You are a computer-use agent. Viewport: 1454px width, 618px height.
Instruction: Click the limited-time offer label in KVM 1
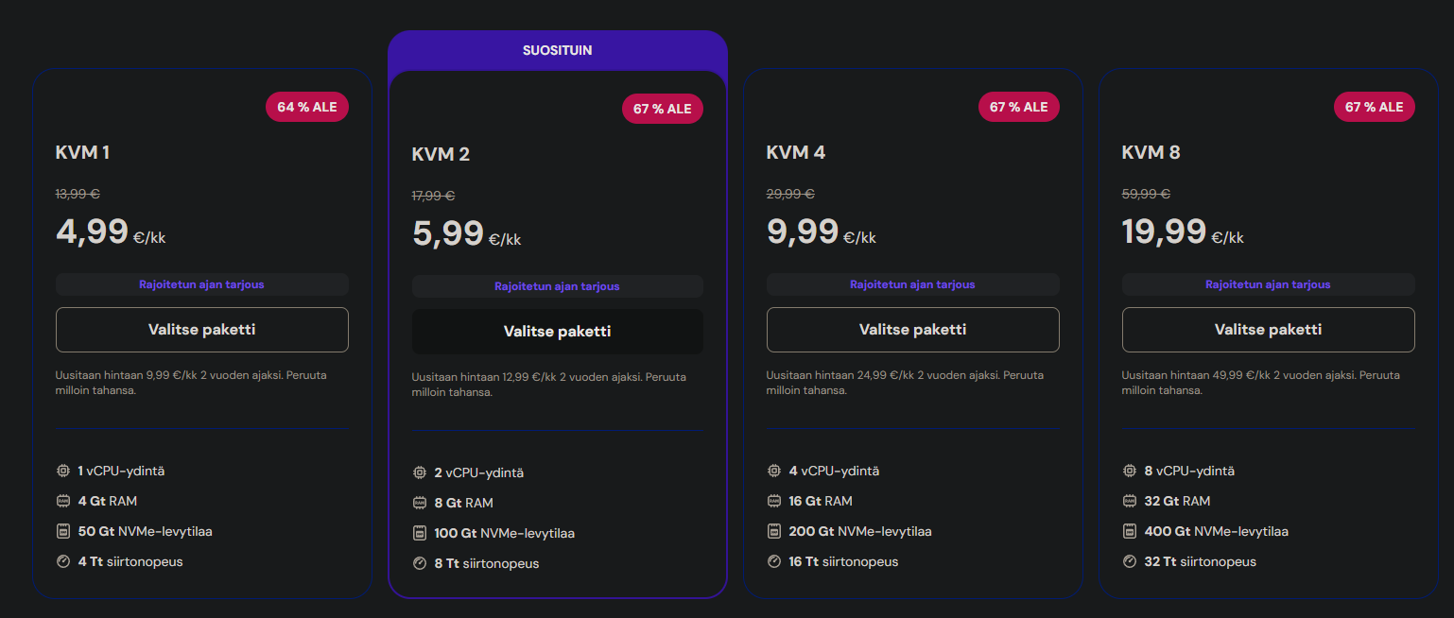pyautogui.click(x=201, y=284)
